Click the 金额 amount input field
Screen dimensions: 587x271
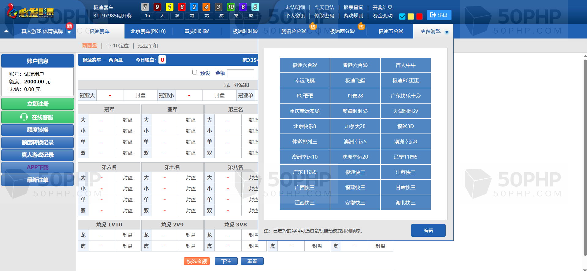[240, 73]
